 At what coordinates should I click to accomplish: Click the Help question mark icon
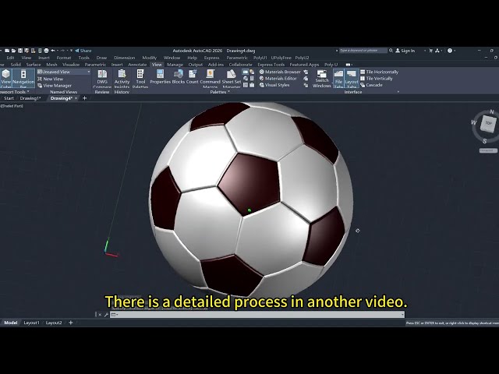click(x=450, y=51)
